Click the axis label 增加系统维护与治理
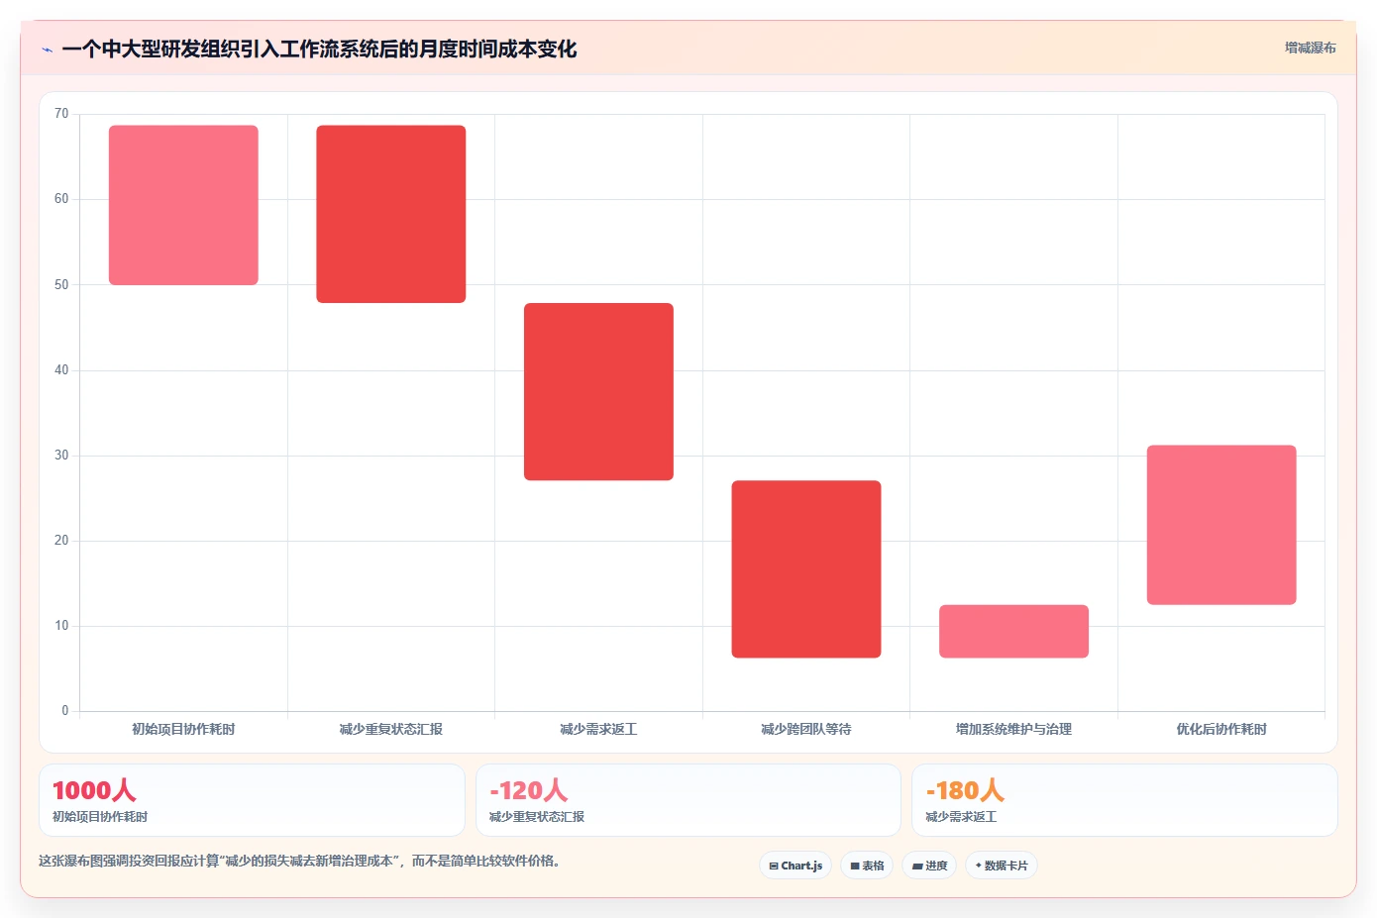This screenshot has width=1377, height=918. 1013,729
